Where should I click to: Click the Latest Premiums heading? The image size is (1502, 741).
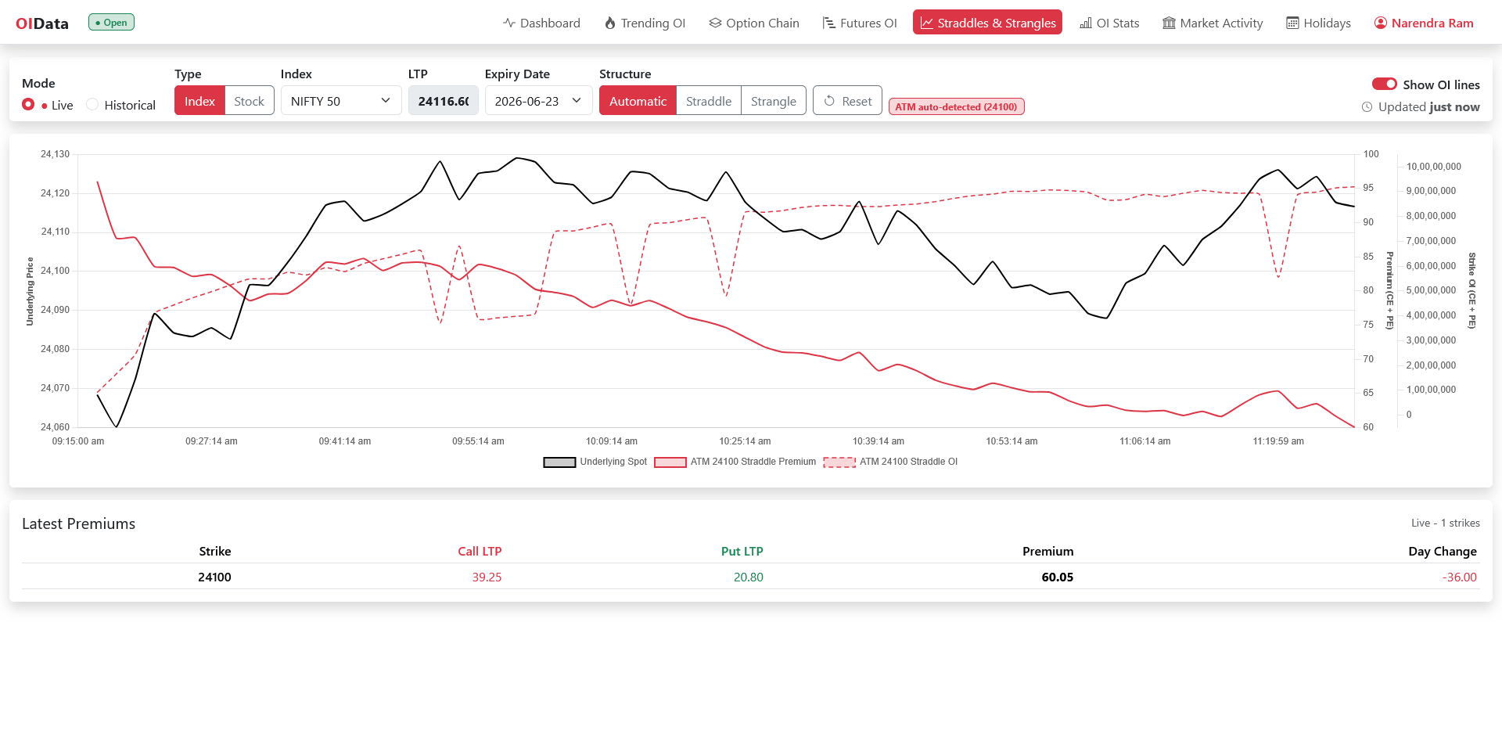(78, 524)
